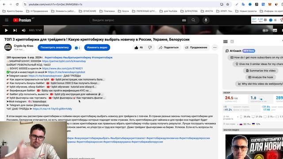The height and width of the screenshot is (159, 283).
Task: Select 'Give me 3 similar ideas' suggestion
Action: click(x=258, y=64)
